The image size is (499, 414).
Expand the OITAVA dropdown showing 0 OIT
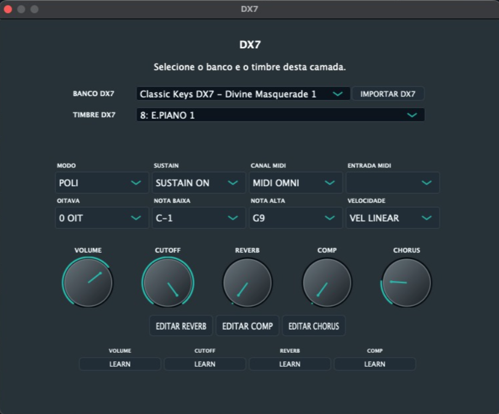coord(102,218)
